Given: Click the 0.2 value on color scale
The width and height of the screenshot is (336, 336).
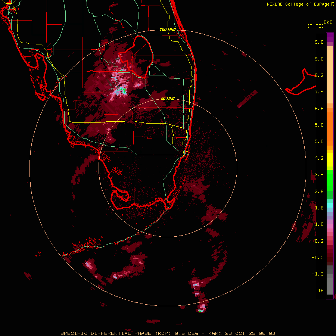Looking at the screenshot, I should (319, 241).
